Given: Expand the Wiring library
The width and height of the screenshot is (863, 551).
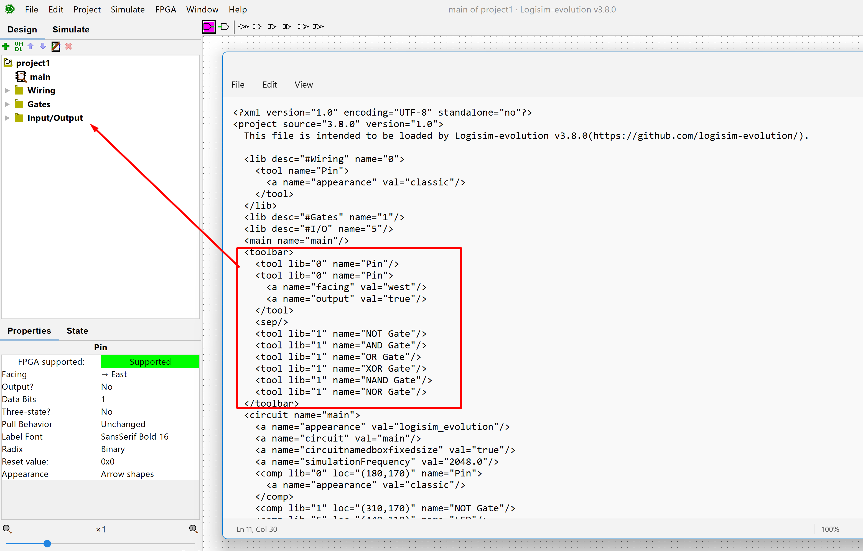Looking at the screenshot, I should tap(7, 91).
